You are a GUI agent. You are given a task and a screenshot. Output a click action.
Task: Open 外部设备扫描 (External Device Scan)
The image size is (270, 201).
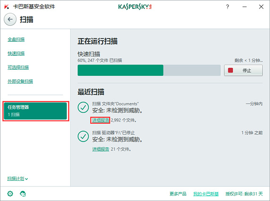20,81
